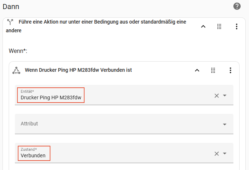Open the Zustand dropdown arrow
The height and width of the screenshot is (170, 249).
tap(225, 153)
